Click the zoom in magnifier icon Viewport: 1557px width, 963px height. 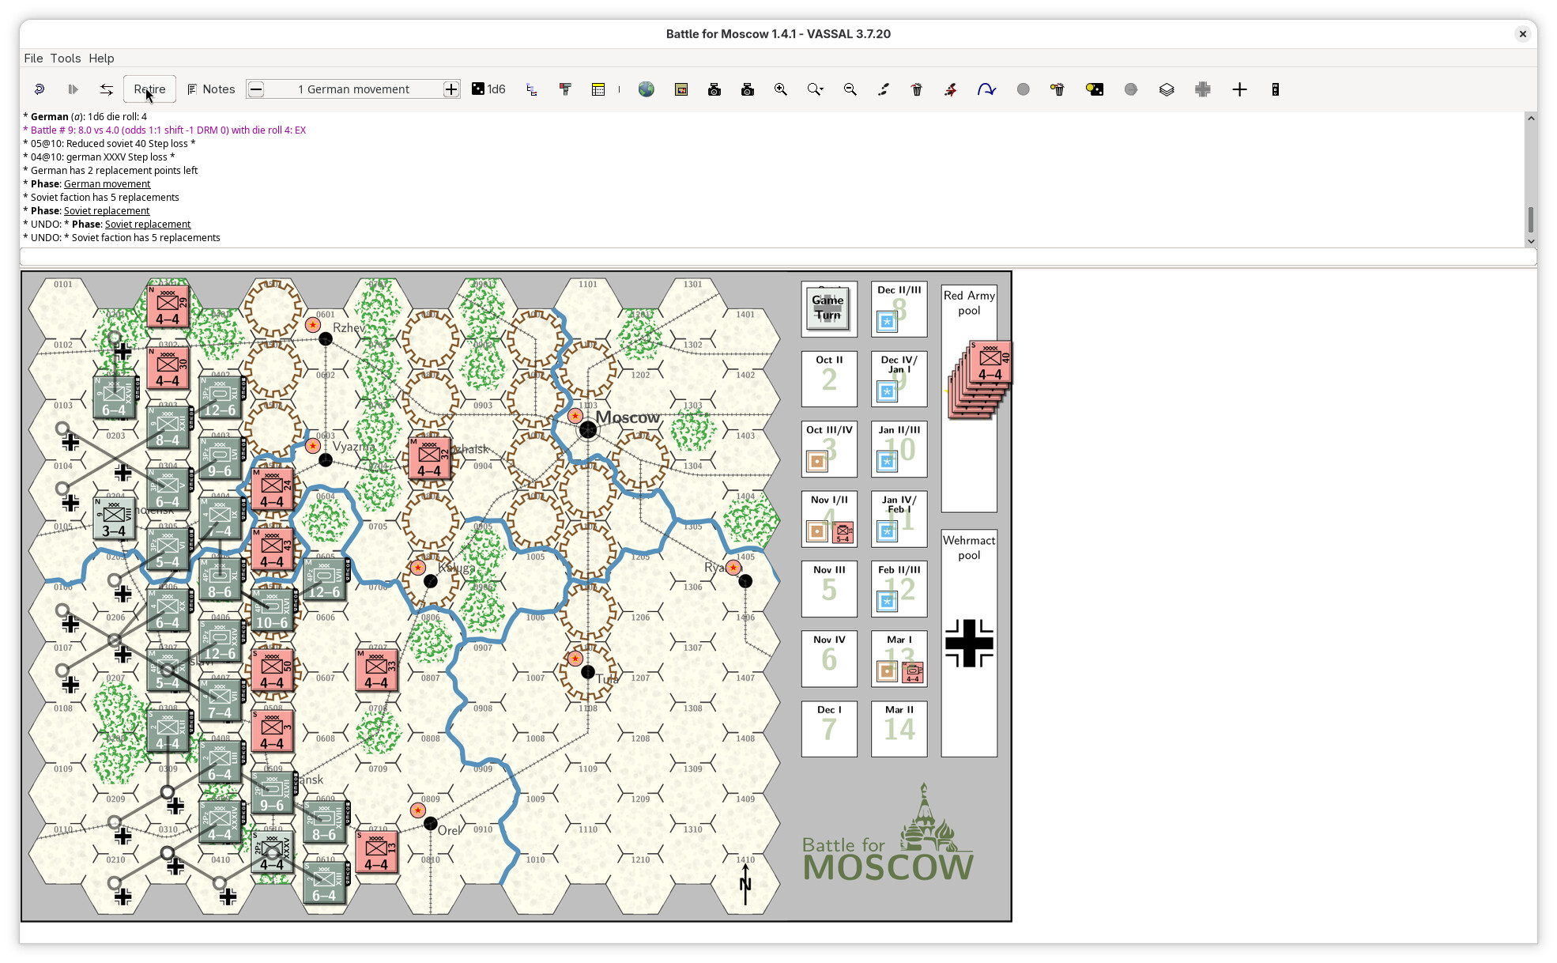tap(781, 89)
